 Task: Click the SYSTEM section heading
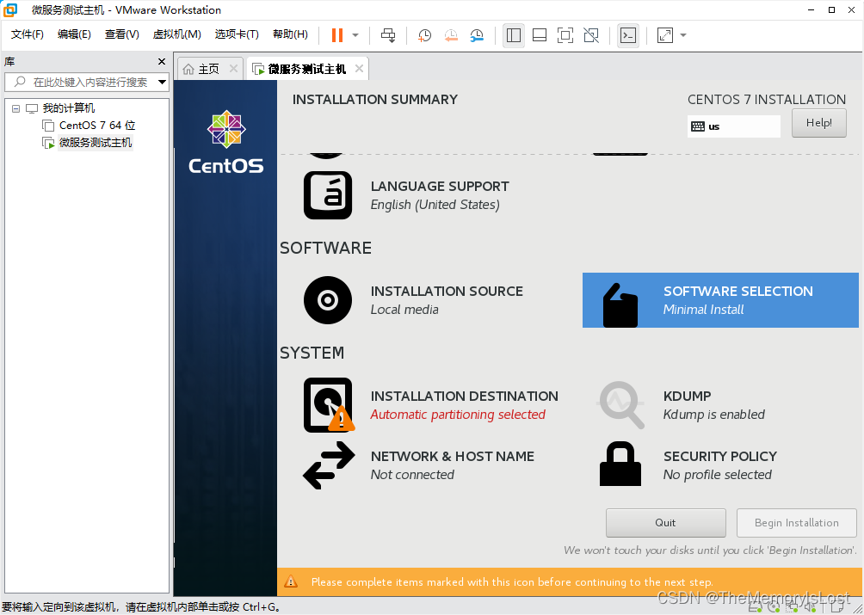click(x=312, y=353)
